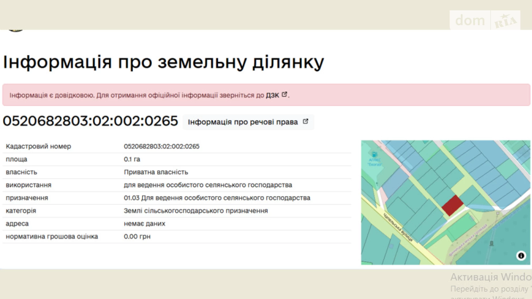Click the partially hidden emblem logo top-left

point(16,30)
